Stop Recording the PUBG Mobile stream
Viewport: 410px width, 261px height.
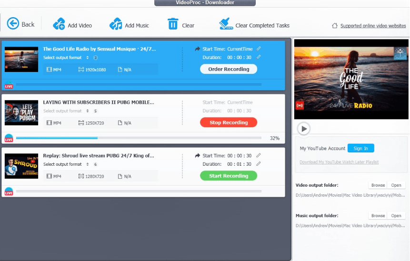229,122
